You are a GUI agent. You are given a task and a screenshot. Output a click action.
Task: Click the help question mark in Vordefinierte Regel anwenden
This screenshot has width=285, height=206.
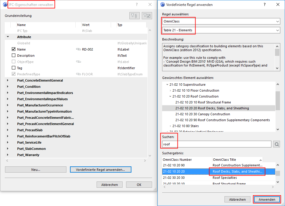(x=265, y=4)
